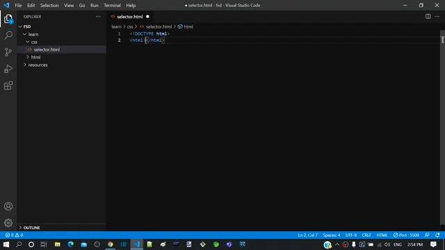Select the selector.html editor tab
The height and width of the screenshot is (250, 445).
(130, 17)
